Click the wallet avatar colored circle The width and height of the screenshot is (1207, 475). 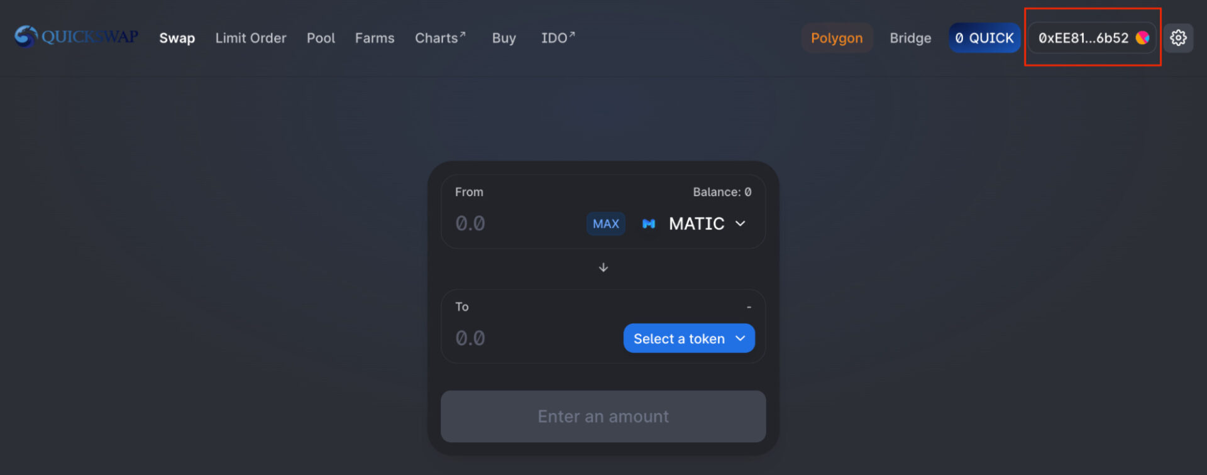click(1142, 38)
